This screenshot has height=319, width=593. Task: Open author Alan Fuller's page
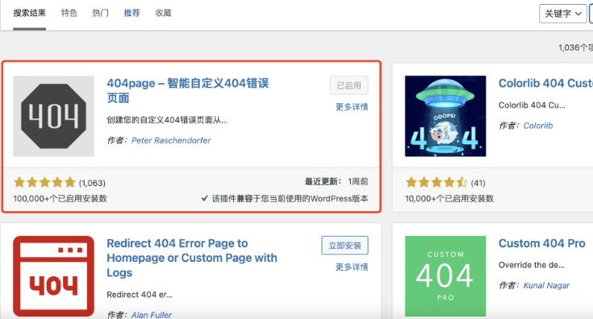(x=152, y=315)
